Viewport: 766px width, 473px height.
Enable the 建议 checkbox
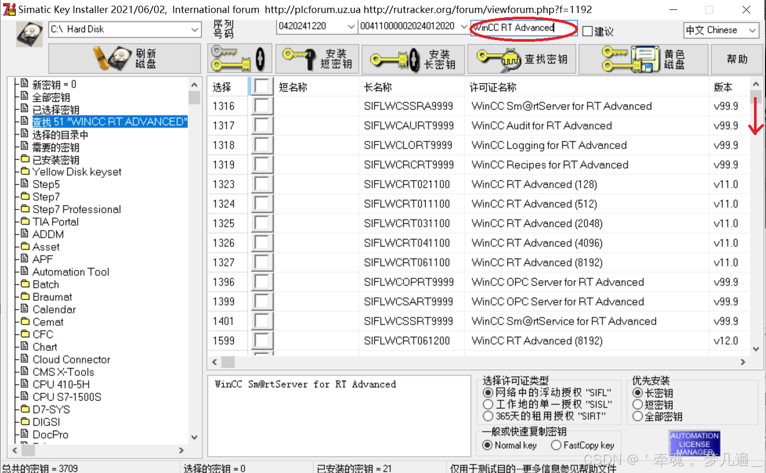click(586, 31)
